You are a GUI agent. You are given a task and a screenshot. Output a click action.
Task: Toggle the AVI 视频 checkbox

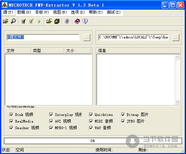(51, 121)
